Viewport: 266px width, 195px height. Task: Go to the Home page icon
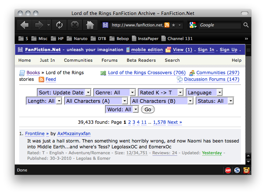tap(90, 25)
